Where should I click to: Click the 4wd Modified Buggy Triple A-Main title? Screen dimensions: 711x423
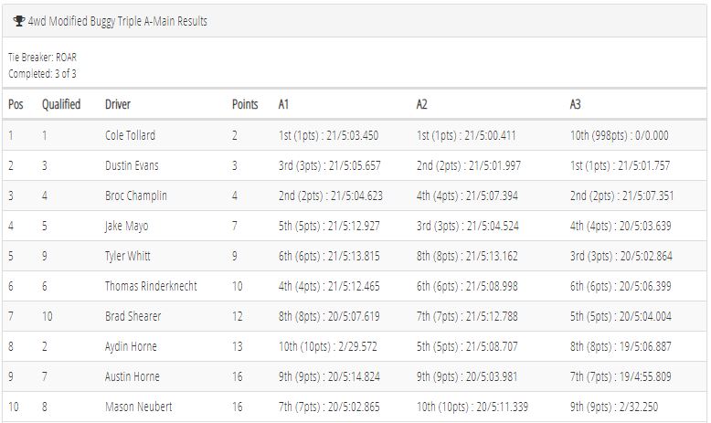tap(118, 21)
